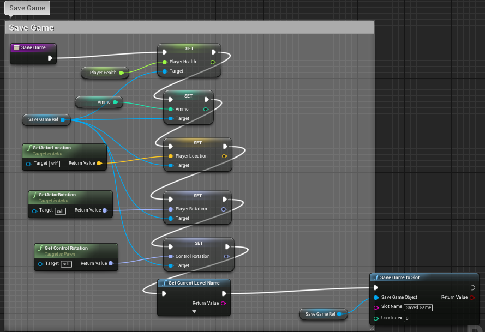Image resolution: width=485 pixels, height=332 pixels.
Task: Click exec input pin of Player Health SET
Action: (x=165, y=52)
